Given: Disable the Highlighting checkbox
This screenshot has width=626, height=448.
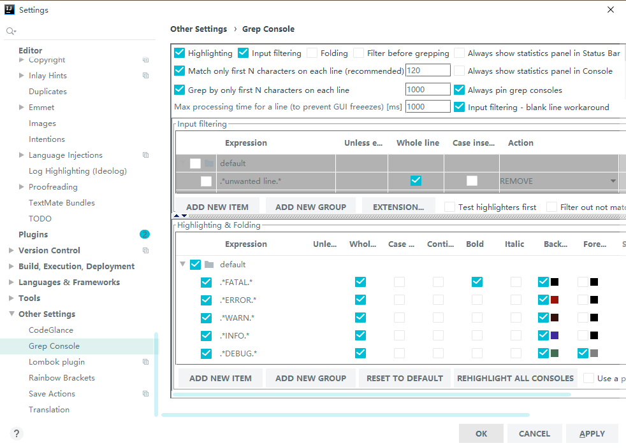Looking at the screenshot, I should [x=180, y=53].
